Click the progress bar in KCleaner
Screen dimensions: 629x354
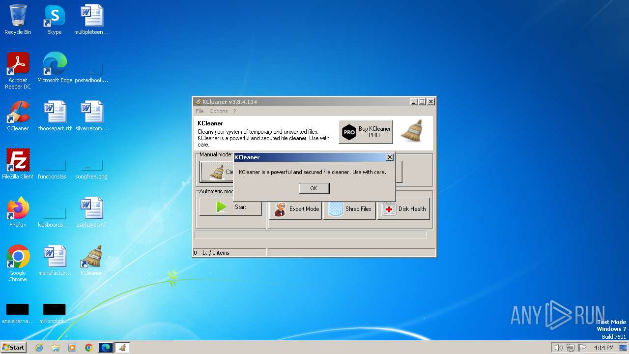311,235
